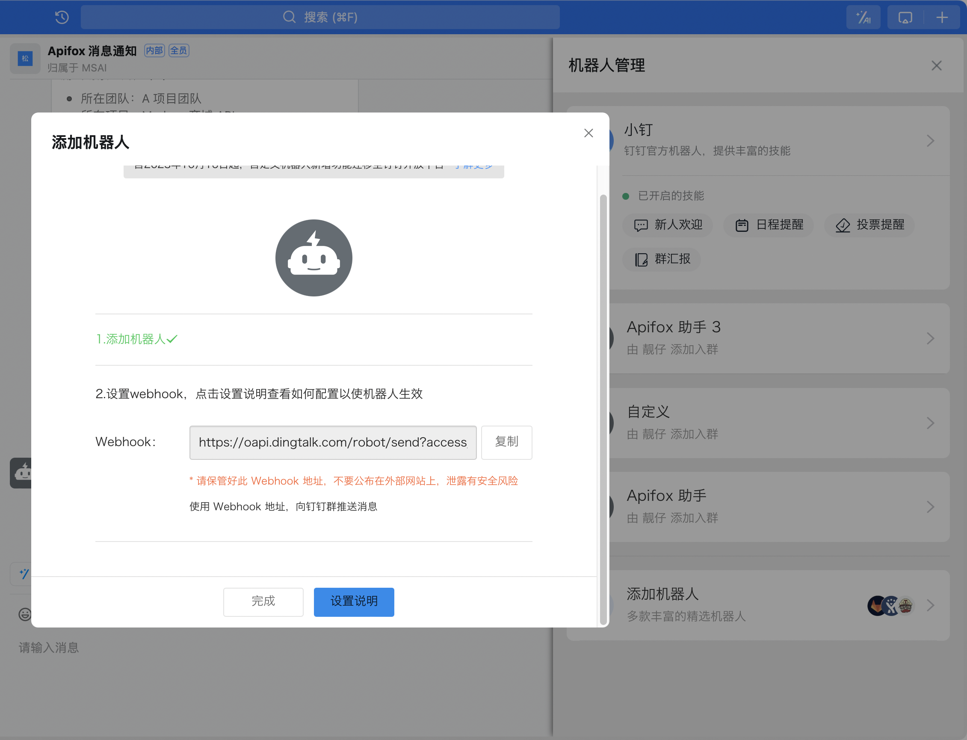
Task: Click 复制 to copy the webhook address
Action: coord(507,442)
